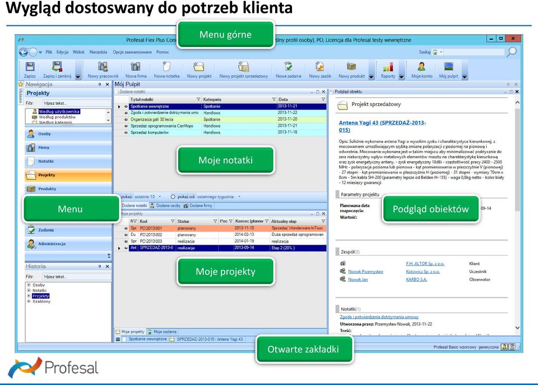Click the forward navigation arrow button
This screenshot has width=538, height=385.
point(33,52)
